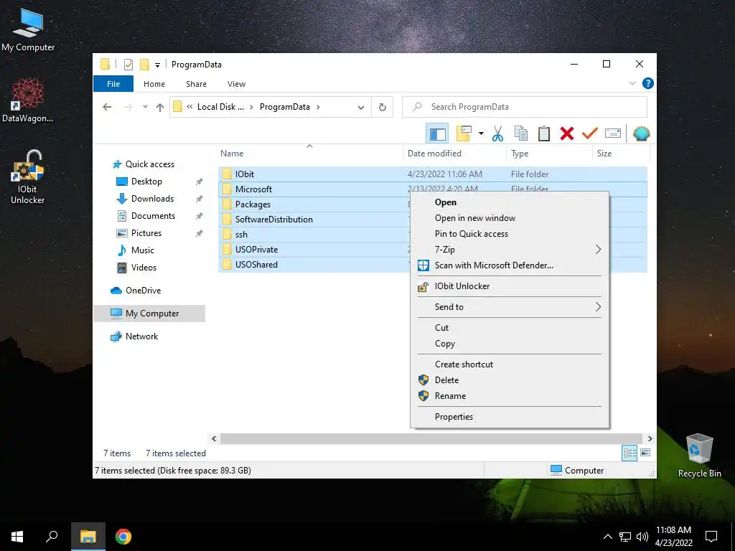Click the red X Delete icon
The width and height of the screenshot is (735, 551).
[x=567, y=133]
